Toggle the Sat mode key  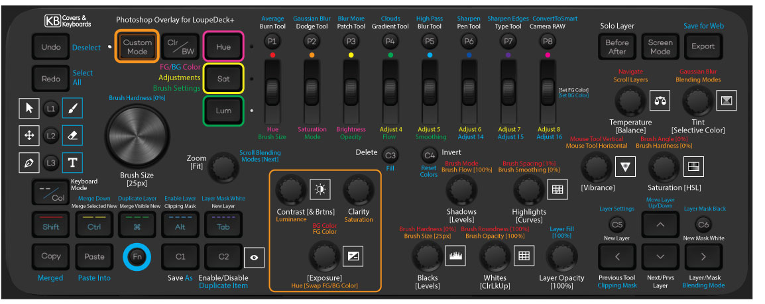(x=223, y=78)
